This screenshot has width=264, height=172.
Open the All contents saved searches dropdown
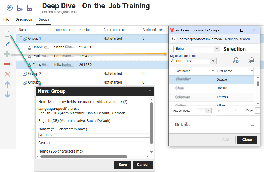click(x=213, y=61)
